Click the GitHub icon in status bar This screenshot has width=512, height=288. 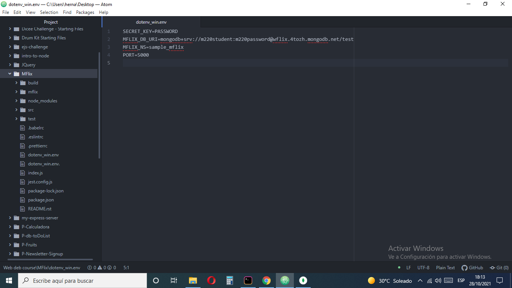point(464,268)
